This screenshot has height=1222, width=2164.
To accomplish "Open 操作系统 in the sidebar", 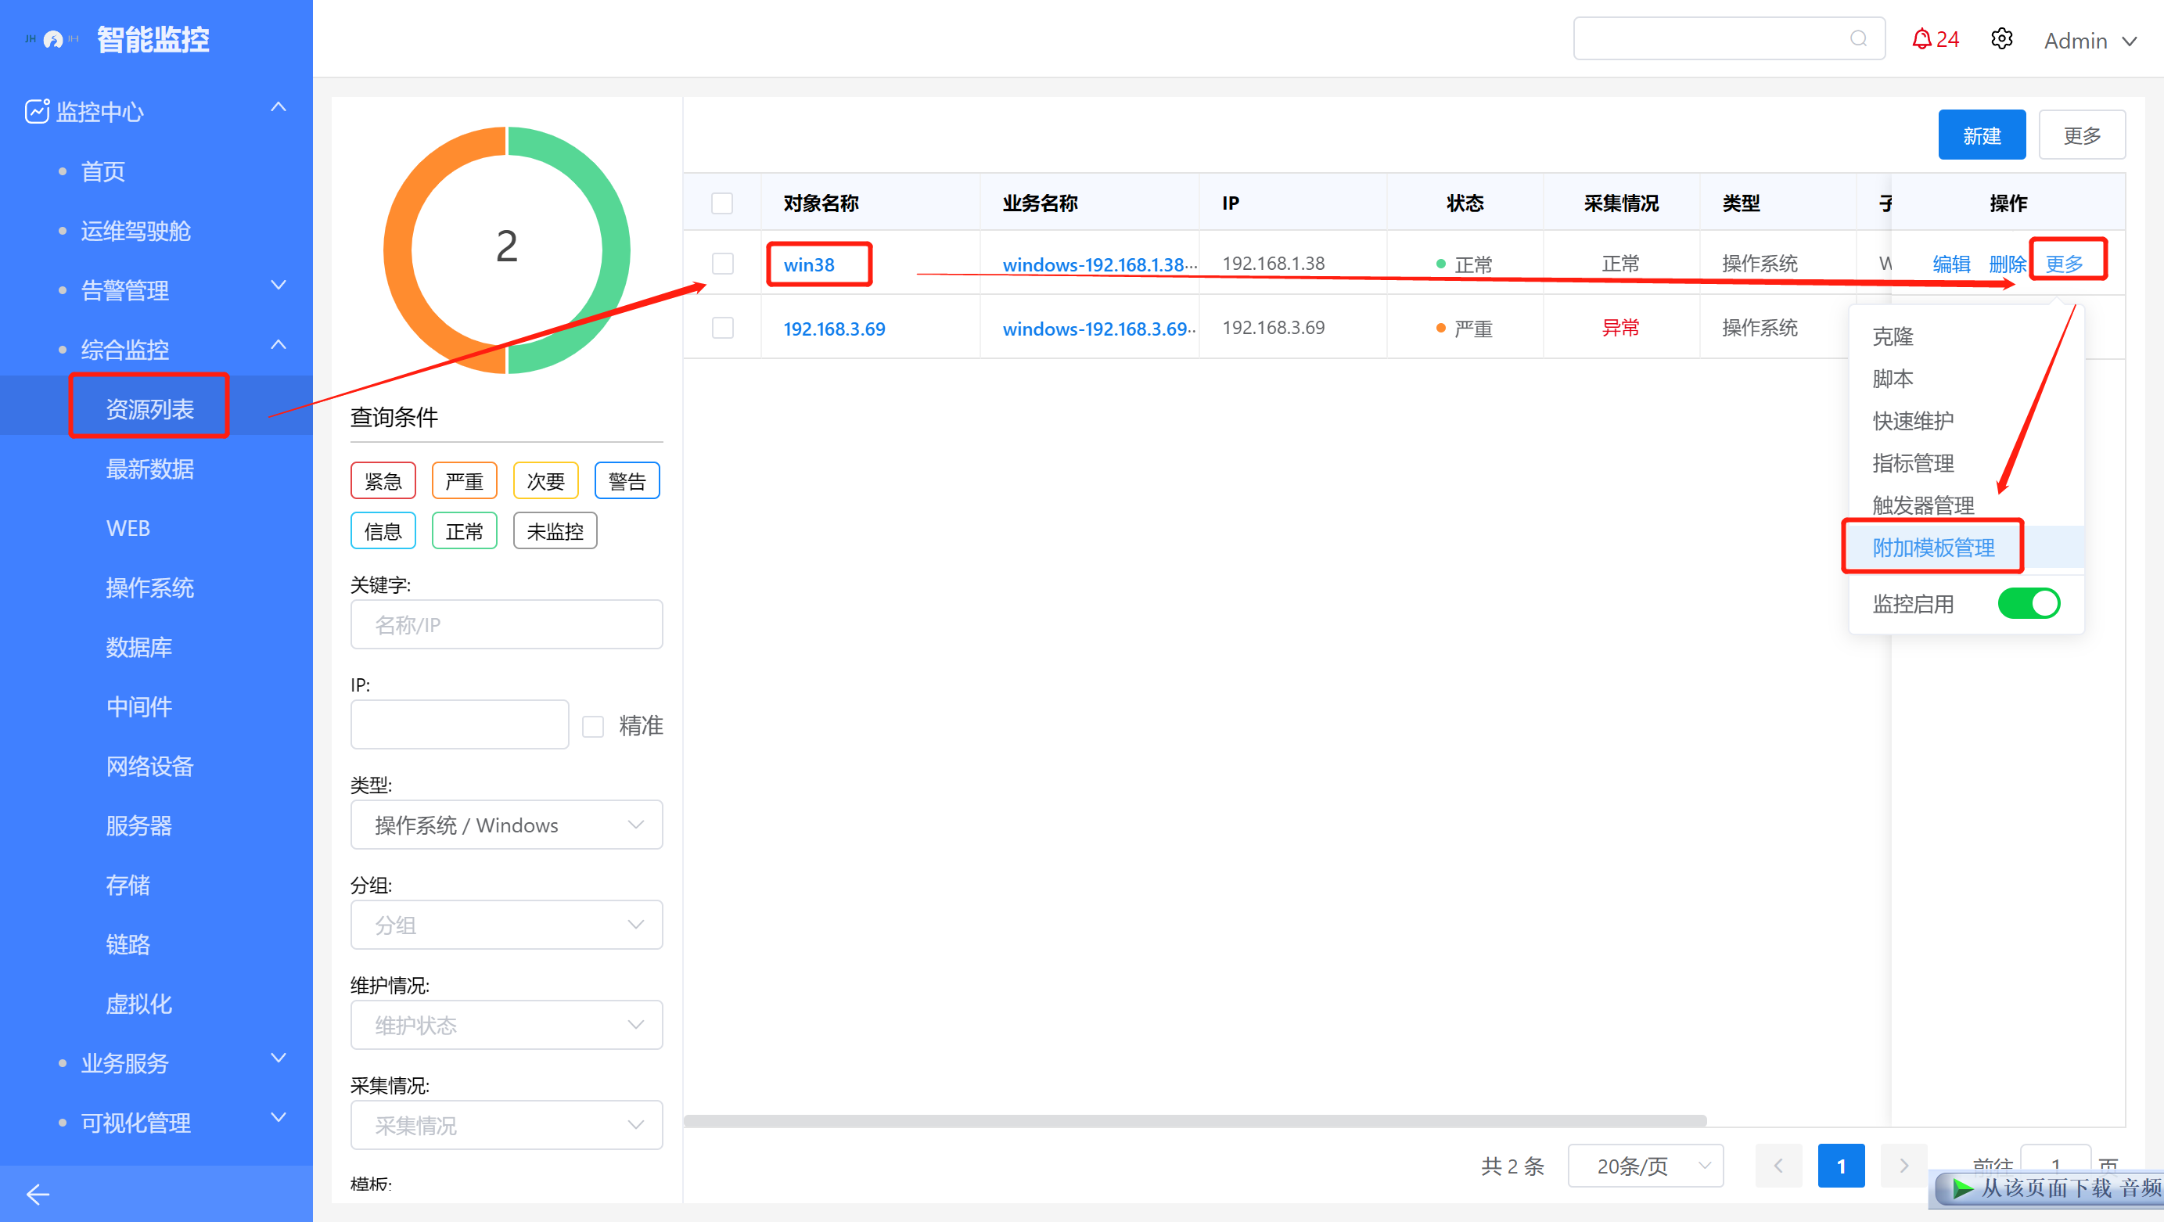I will 149,588.
